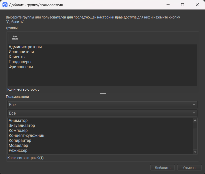The height and width of the screenshot is (174, 205).
Task: Open the first "Все" users filter dropdown
Action: tap(102, 105)
